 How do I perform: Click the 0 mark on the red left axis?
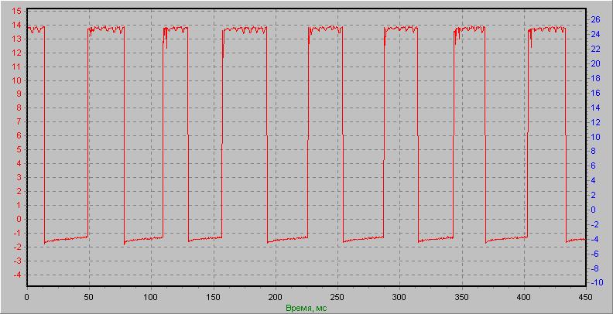click(x=19, y=219)
